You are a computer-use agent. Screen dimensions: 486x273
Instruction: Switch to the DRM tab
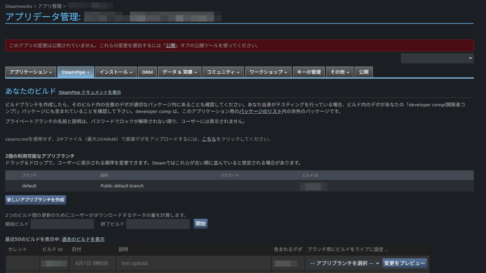148,72
